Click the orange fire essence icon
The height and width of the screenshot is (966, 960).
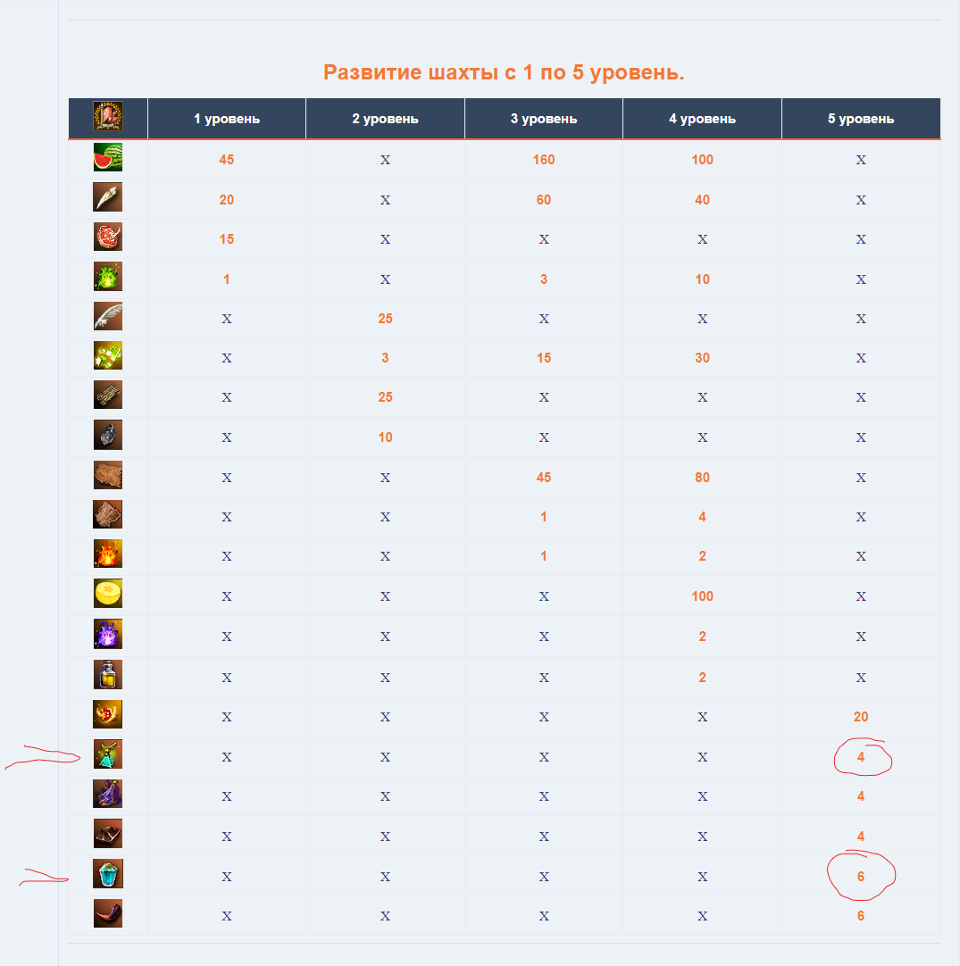click(108, 555)
